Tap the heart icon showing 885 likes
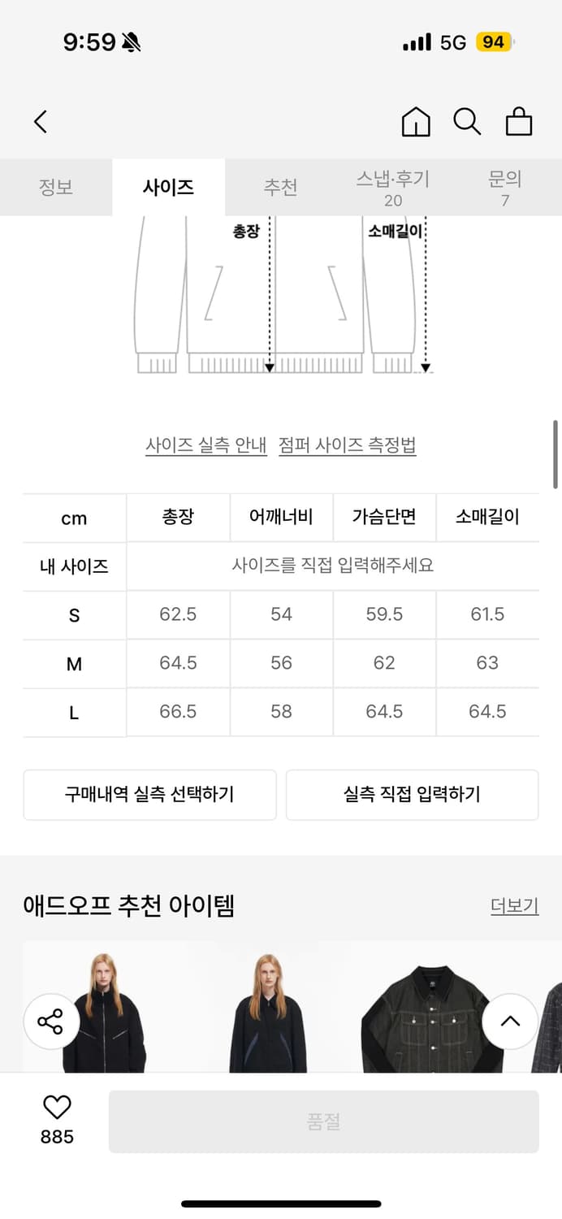Viewport: 562px width, 1219px height. point(54,1117)
